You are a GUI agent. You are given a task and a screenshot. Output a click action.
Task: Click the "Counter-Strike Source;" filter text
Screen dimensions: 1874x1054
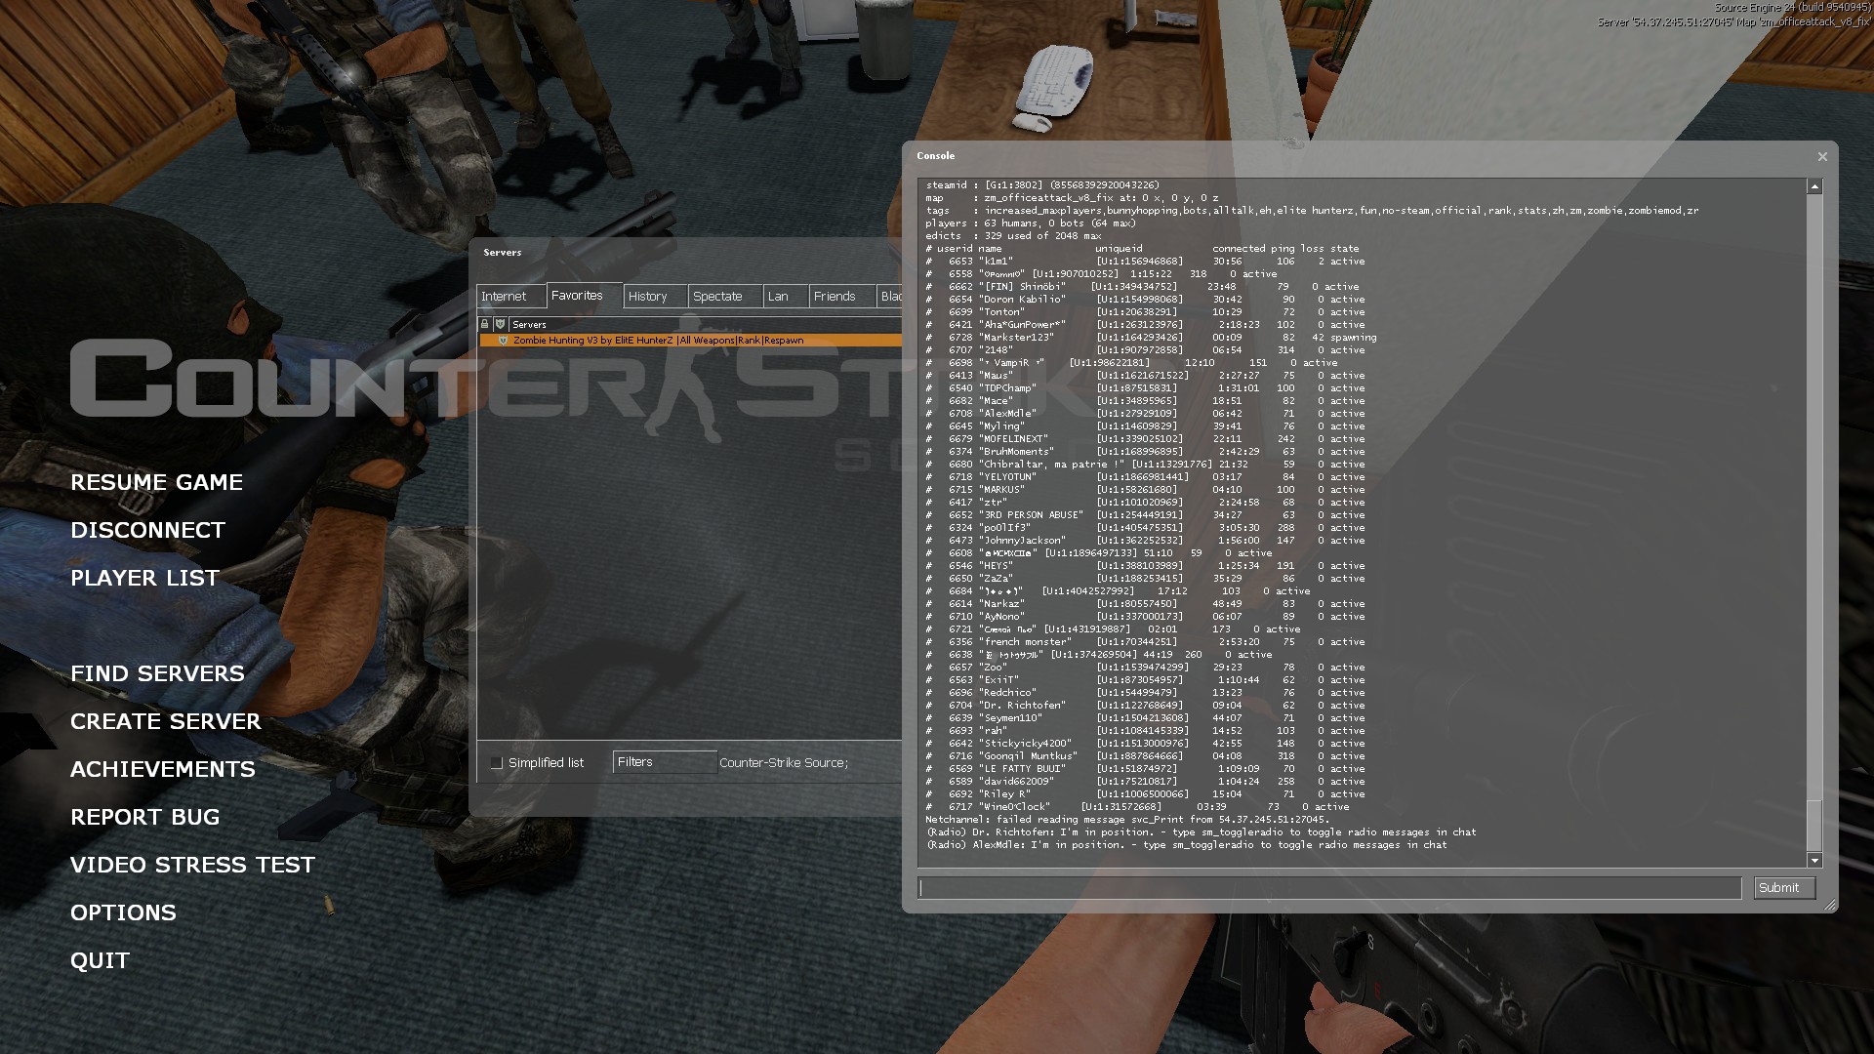784,763
